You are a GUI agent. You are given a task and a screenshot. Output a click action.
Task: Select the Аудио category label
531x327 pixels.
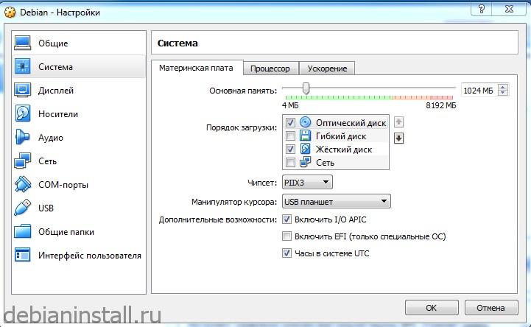pyautogui.click(x=51, y=138)
